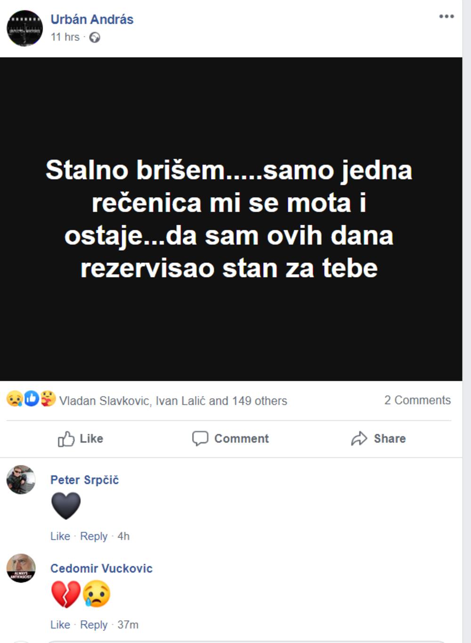Open Peter Srpčič's profile avatar

(x=21, y=480)
